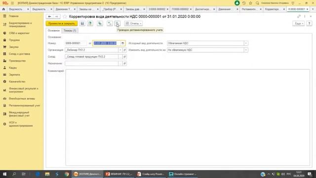Open the calendar picker next to date

coord(123,43)
